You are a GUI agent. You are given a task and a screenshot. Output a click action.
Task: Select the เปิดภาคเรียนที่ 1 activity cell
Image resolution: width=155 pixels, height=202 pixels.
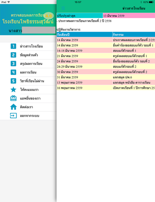(134, 88)
